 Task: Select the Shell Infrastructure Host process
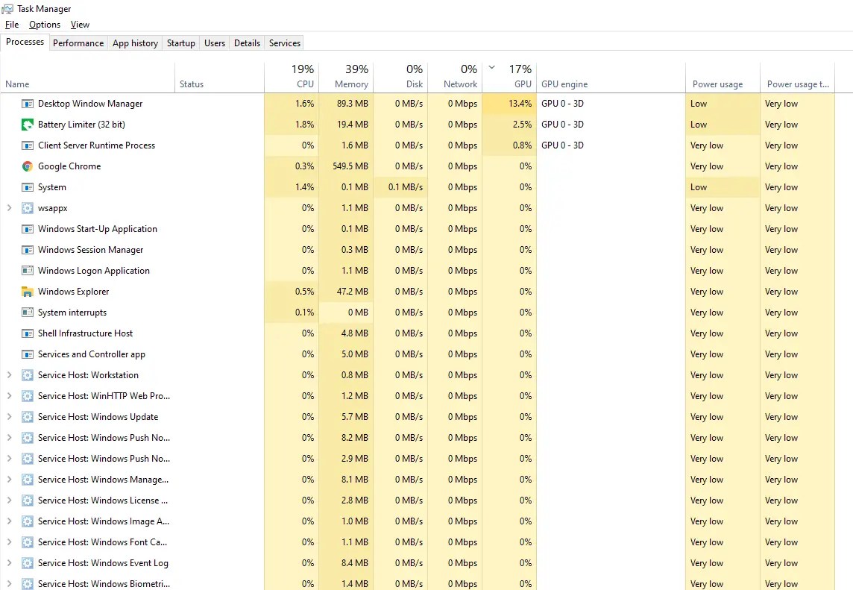click(86, 333)
